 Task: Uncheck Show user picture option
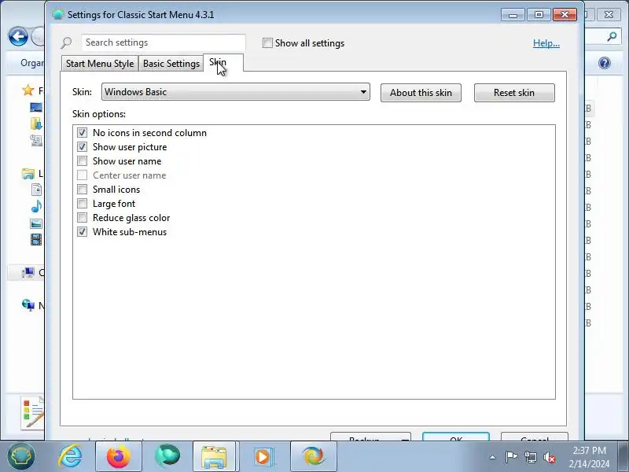click(83, 147)
